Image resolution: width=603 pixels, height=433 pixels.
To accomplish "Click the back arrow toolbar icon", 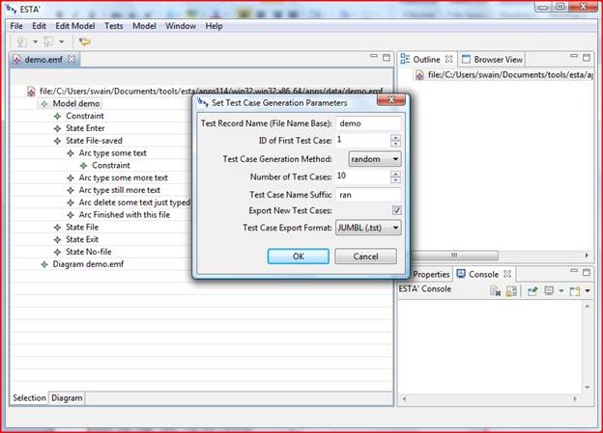I will click(x=85, y=41).
